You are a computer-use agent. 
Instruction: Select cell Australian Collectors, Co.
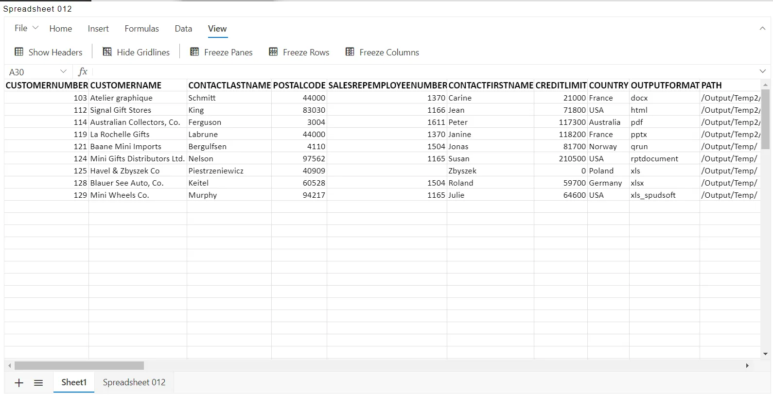coord(138,122)
